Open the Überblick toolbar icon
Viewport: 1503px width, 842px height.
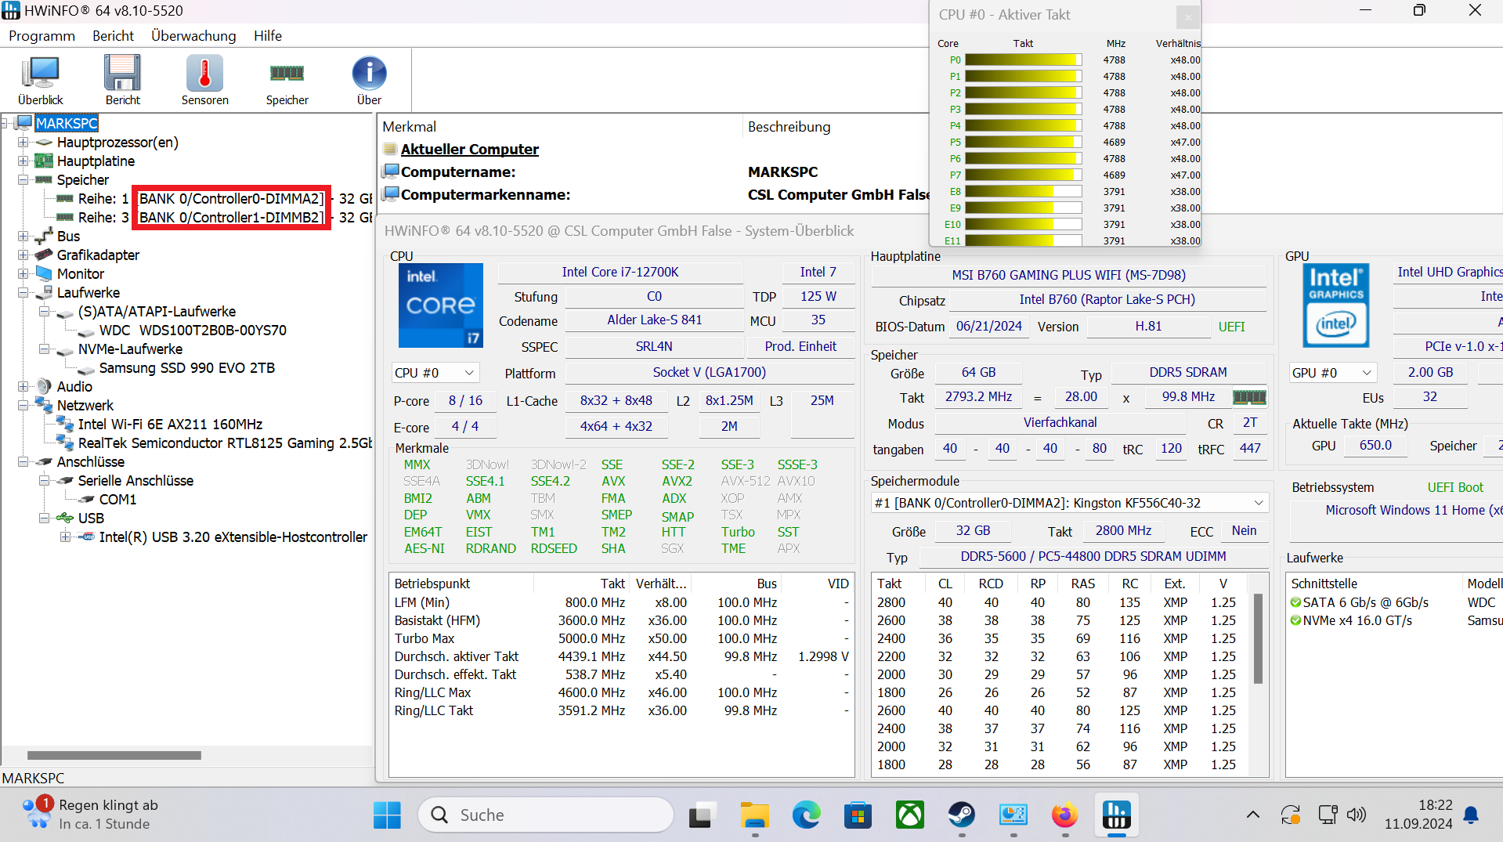pyautogui.click(x=41, y=80)
